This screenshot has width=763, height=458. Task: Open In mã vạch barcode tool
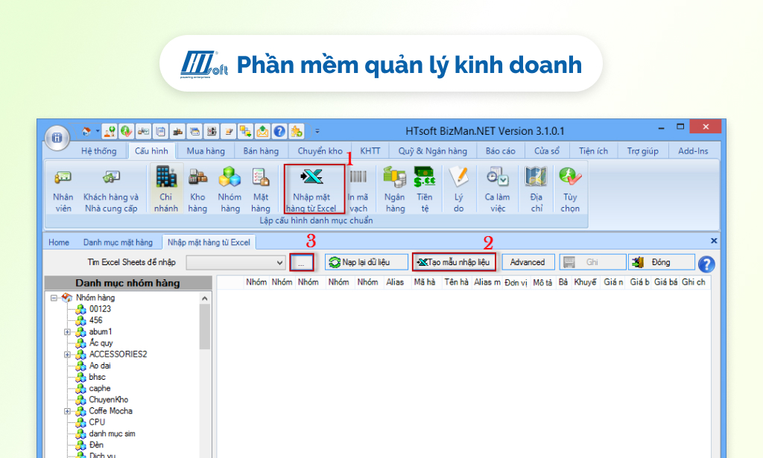point(358,190)
